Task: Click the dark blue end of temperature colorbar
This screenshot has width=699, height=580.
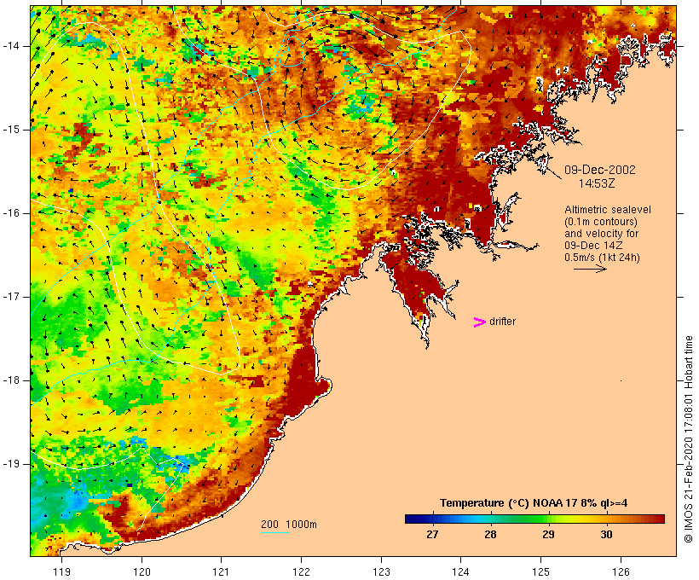Action: 413,519
